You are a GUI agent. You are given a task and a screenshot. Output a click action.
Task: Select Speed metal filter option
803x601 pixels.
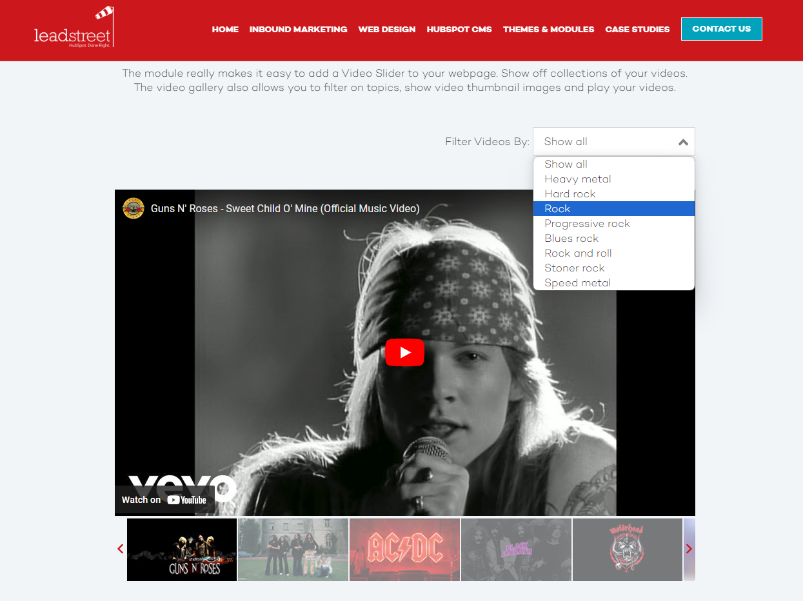(614, 283)
